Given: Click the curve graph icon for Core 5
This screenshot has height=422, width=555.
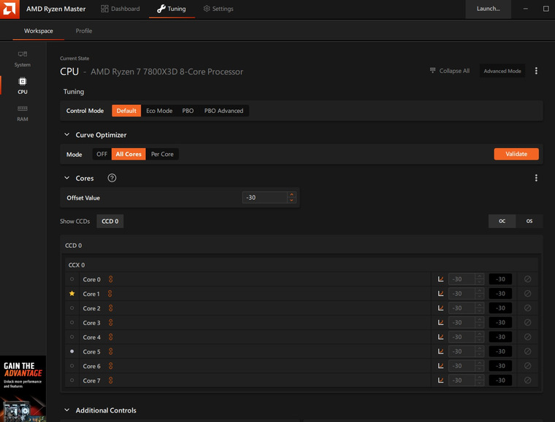Looking at the screenshot, I should click(x=440, y=351).
